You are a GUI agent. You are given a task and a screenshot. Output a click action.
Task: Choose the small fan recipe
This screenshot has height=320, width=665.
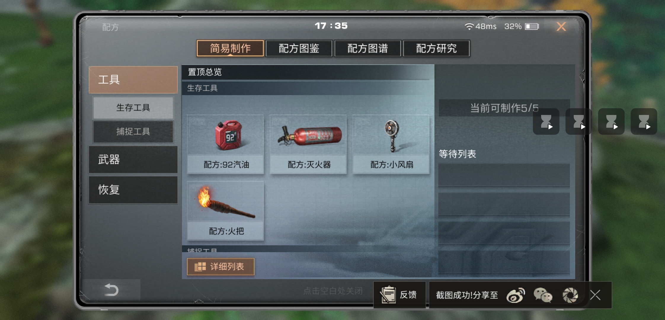click(391, 144)
